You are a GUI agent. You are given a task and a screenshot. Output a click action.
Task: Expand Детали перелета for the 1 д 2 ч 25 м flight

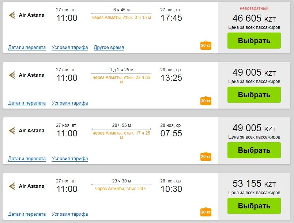point(27,103)
